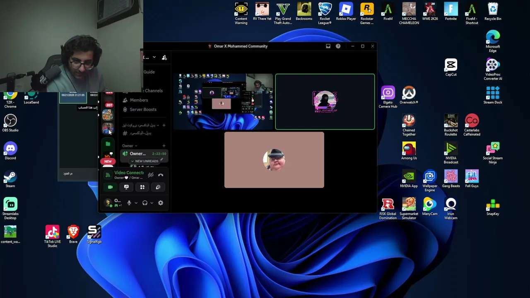Image resolution: width=530 pixels, height=298 pixels.
Task: Toggle noise suppression in Discord voice panel
Action: (x=151, y=175)
